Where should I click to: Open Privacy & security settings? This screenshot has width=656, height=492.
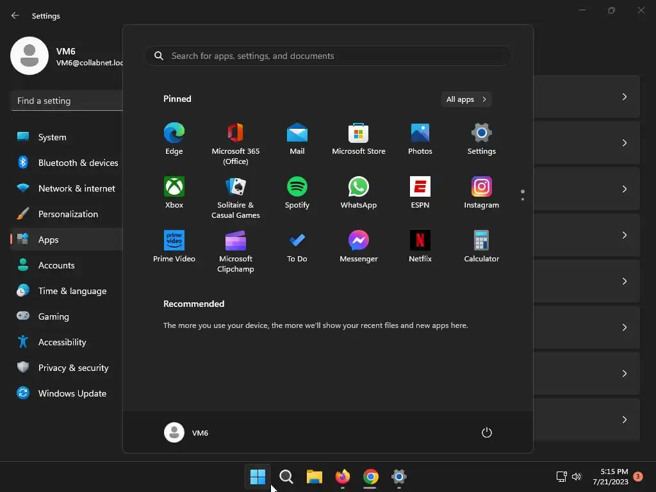[67, 368]
